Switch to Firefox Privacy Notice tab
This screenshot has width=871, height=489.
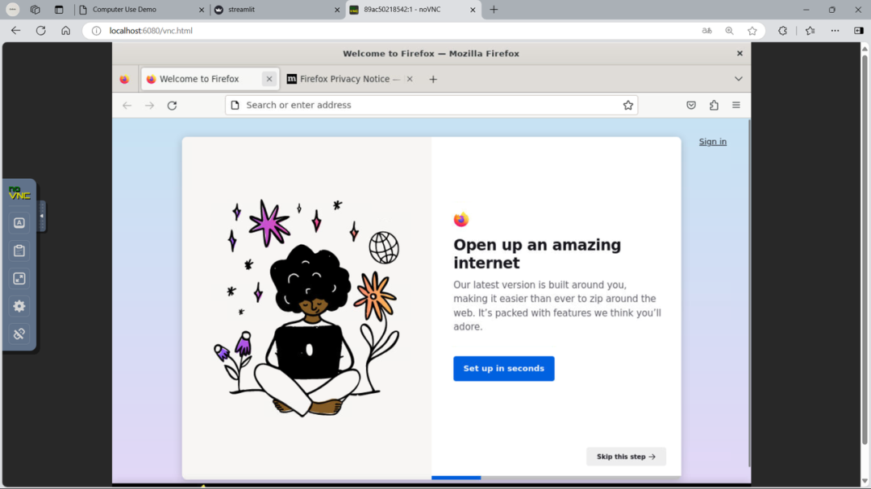pos(351,79)
